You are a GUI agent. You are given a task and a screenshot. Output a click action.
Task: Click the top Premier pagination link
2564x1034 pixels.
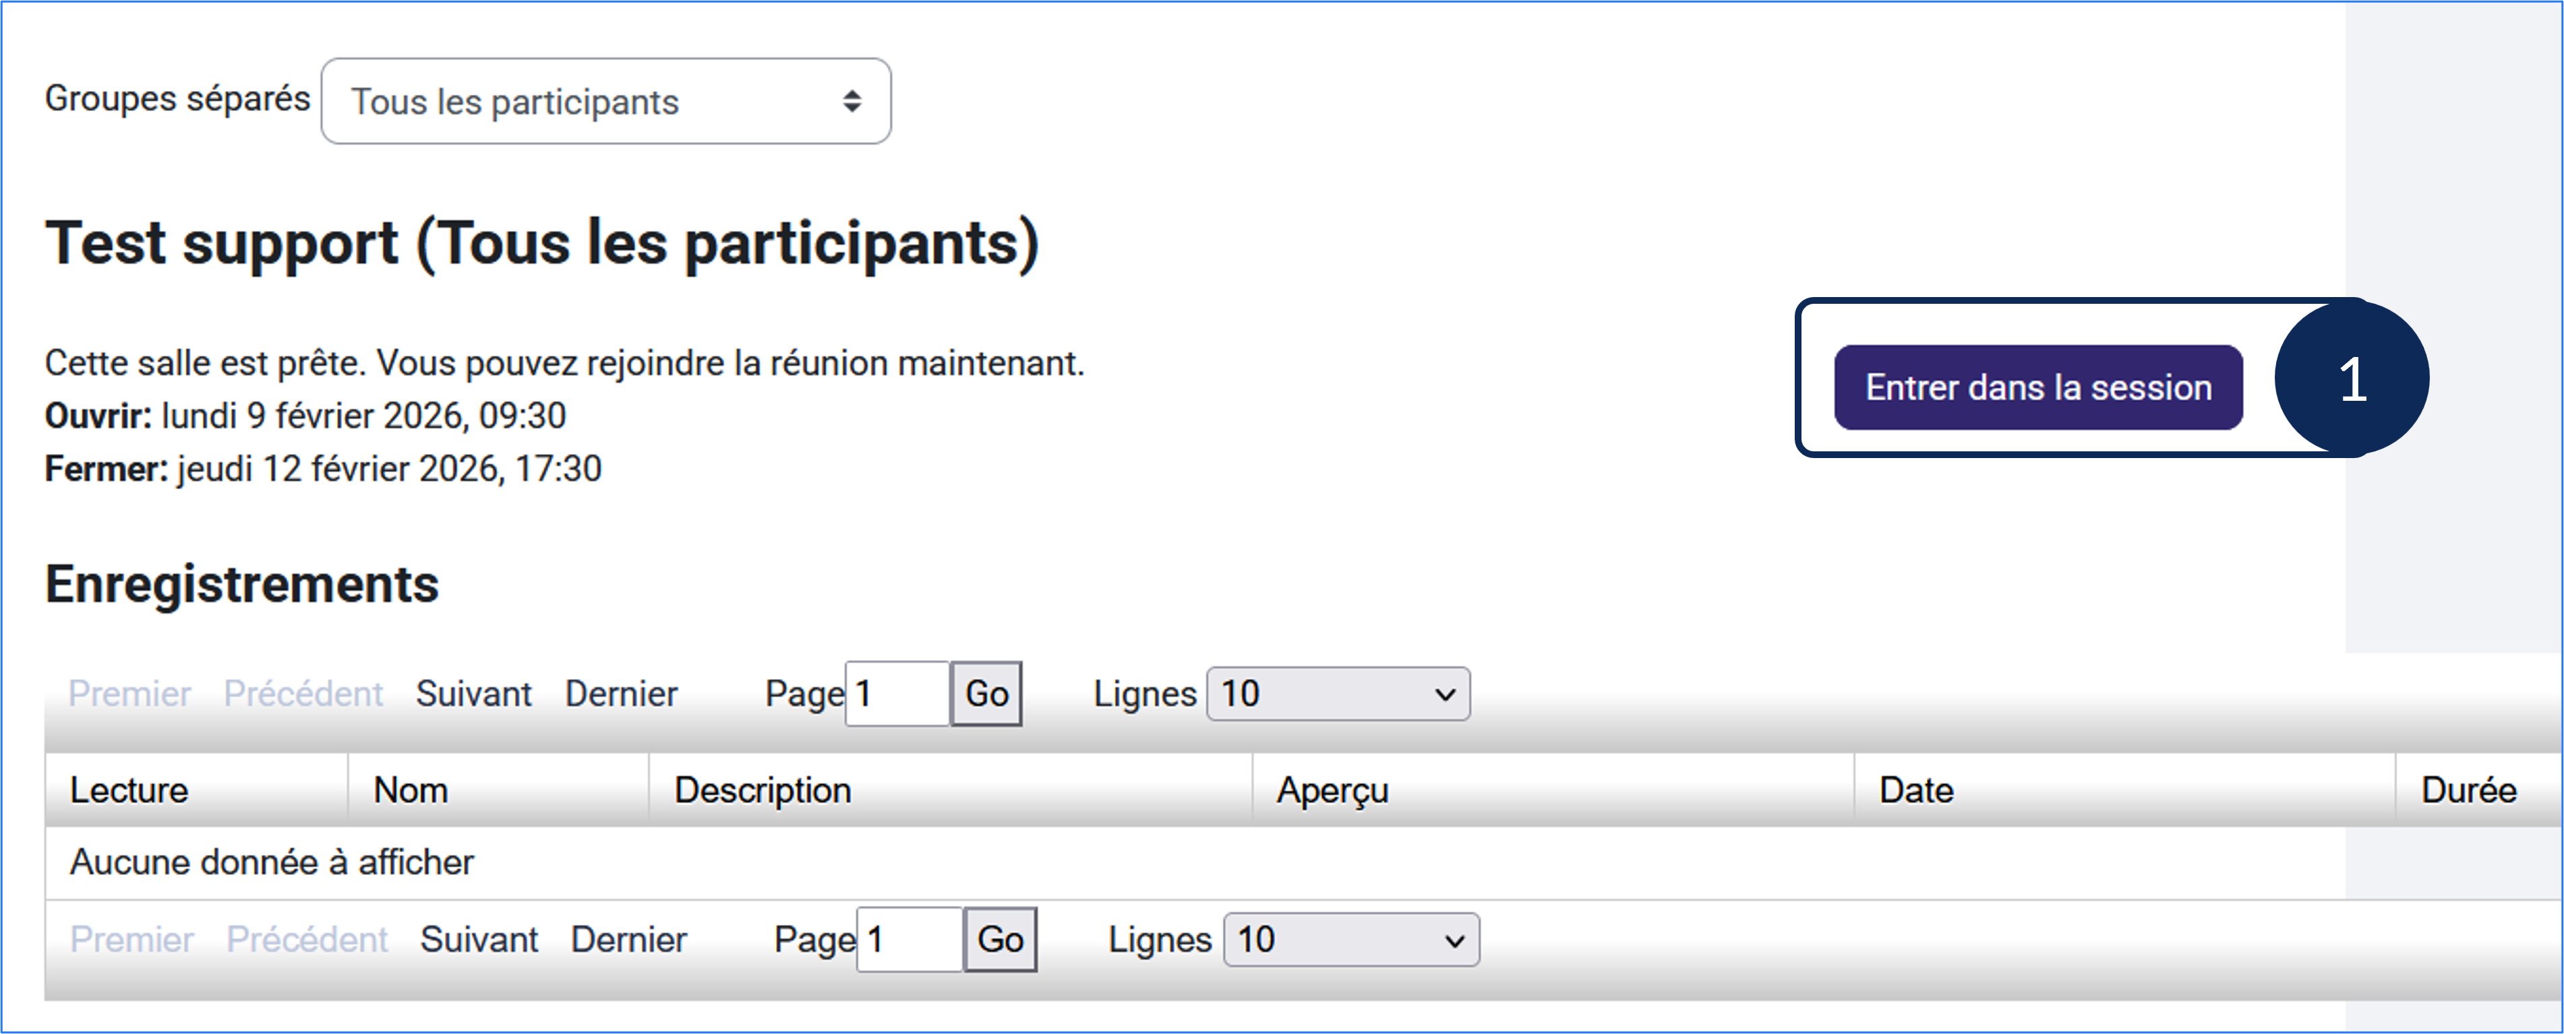129,694
